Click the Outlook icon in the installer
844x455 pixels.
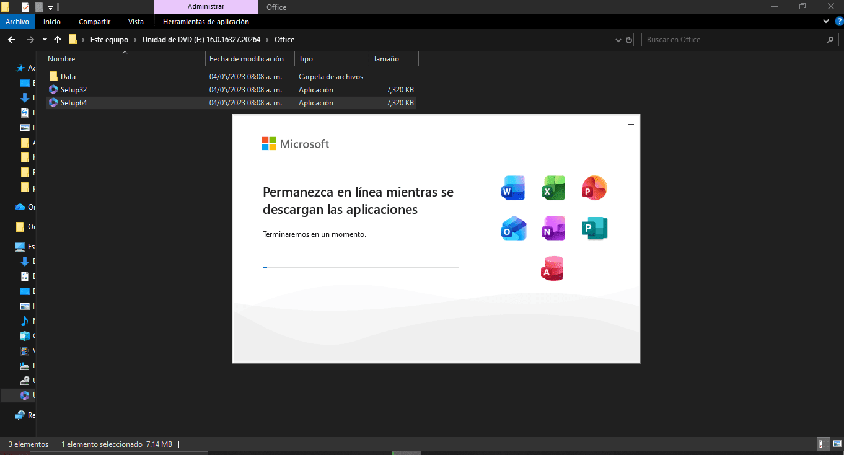click(514, 228)
